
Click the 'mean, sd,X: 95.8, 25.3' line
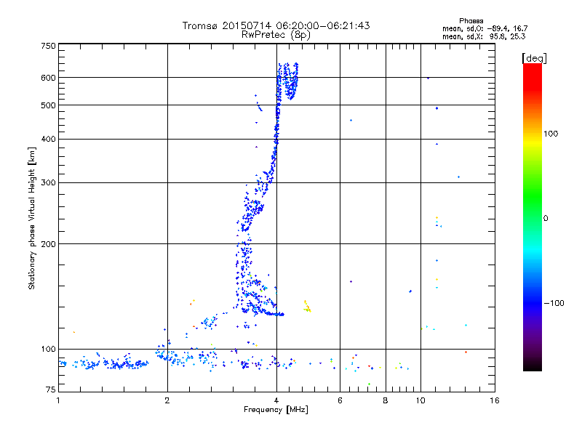[484, 36]
